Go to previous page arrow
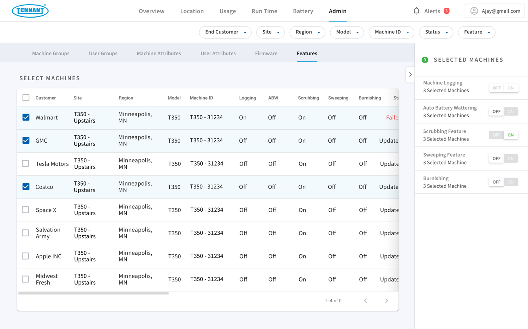 coord(366,301)
